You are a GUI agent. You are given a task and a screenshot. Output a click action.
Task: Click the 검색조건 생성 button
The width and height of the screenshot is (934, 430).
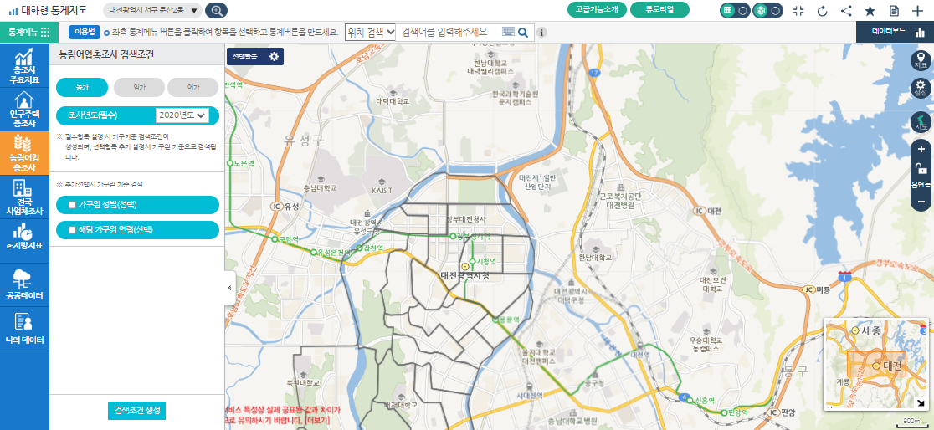137,410
